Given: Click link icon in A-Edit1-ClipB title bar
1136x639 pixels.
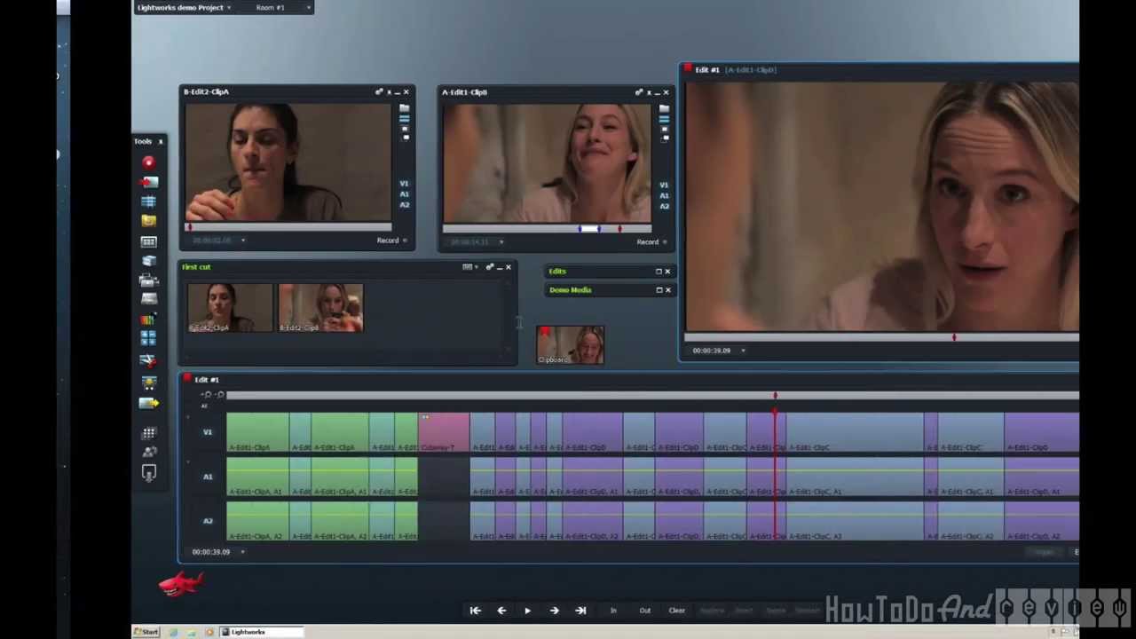Looking at the screenshot, I should click(x=638, y=92).
